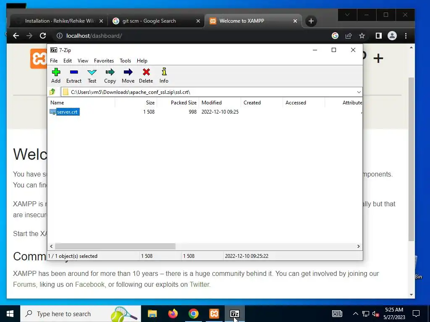Reload the localhost dashboard page
Viewport: 430px width, 322px height.
pyautogui.click(x=43, y=36)
